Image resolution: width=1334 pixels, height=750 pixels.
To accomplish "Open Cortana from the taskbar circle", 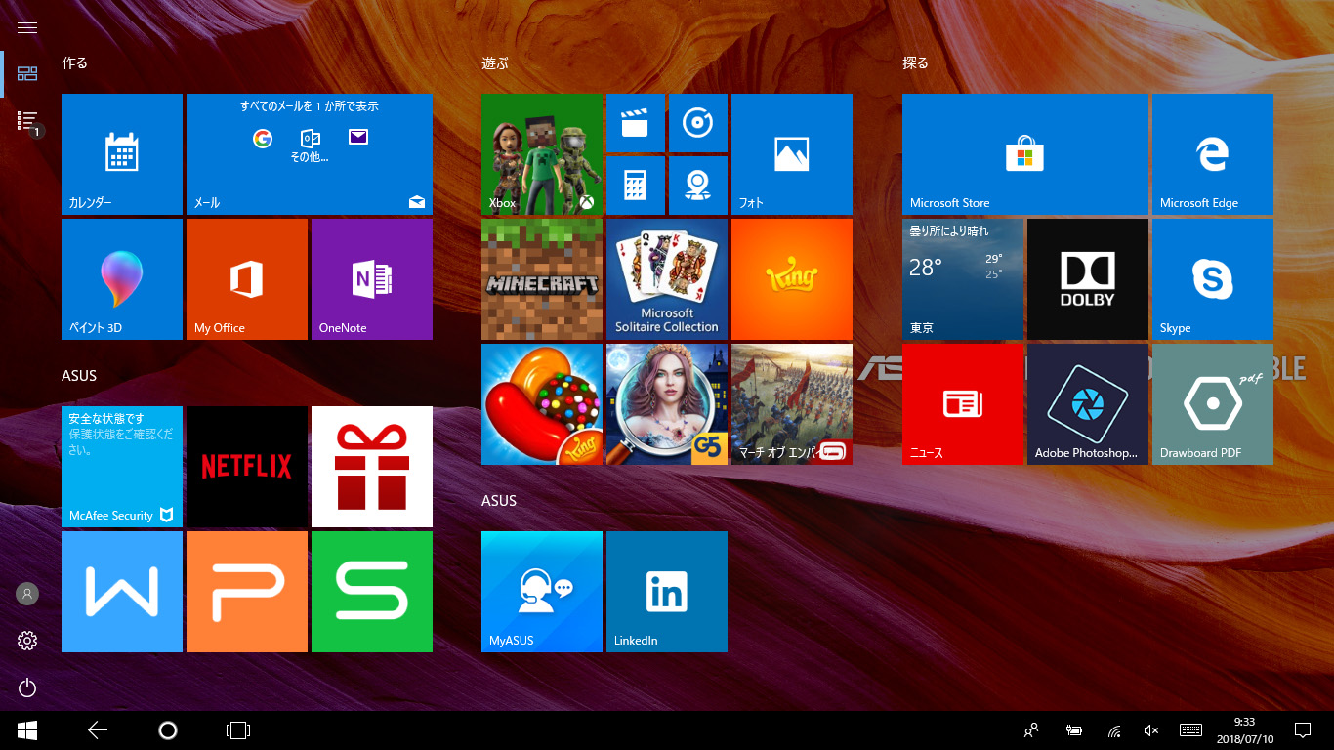I will click(167, 730).
